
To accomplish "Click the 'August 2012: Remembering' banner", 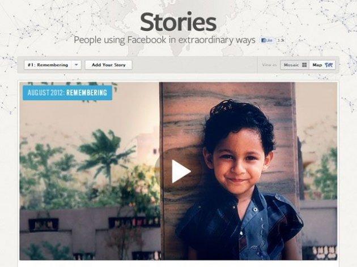I will pos(67,93).
